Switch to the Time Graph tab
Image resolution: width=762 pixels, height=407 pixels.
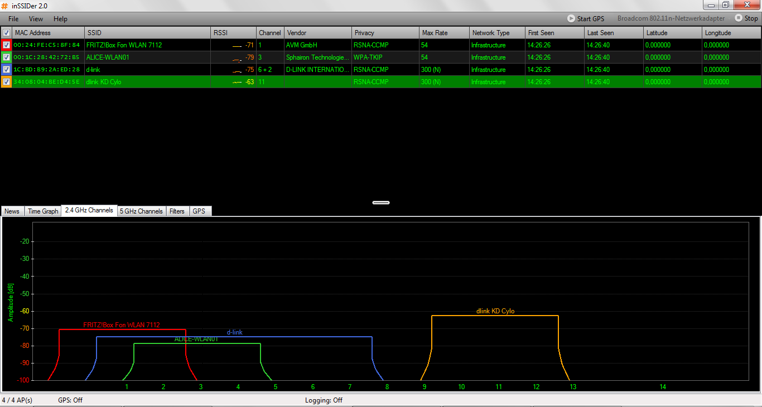43,211
